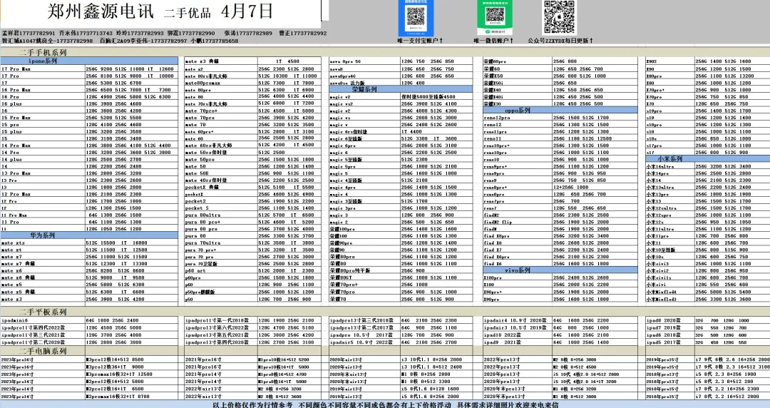The width and height of the screenshot is (770, 408).
Task: Click the magic vs2 model cell
Action: pyautogui.click(x=365, y=103)
